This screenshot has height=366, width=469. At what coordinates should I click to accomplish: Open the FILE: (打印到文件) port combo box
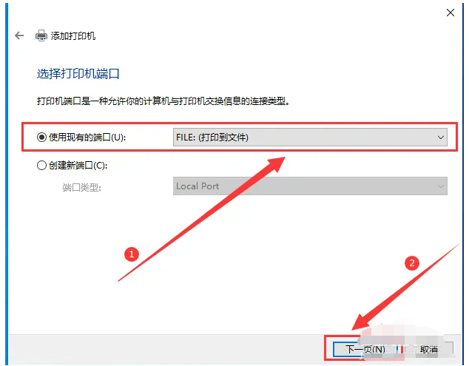pos(310,138)
